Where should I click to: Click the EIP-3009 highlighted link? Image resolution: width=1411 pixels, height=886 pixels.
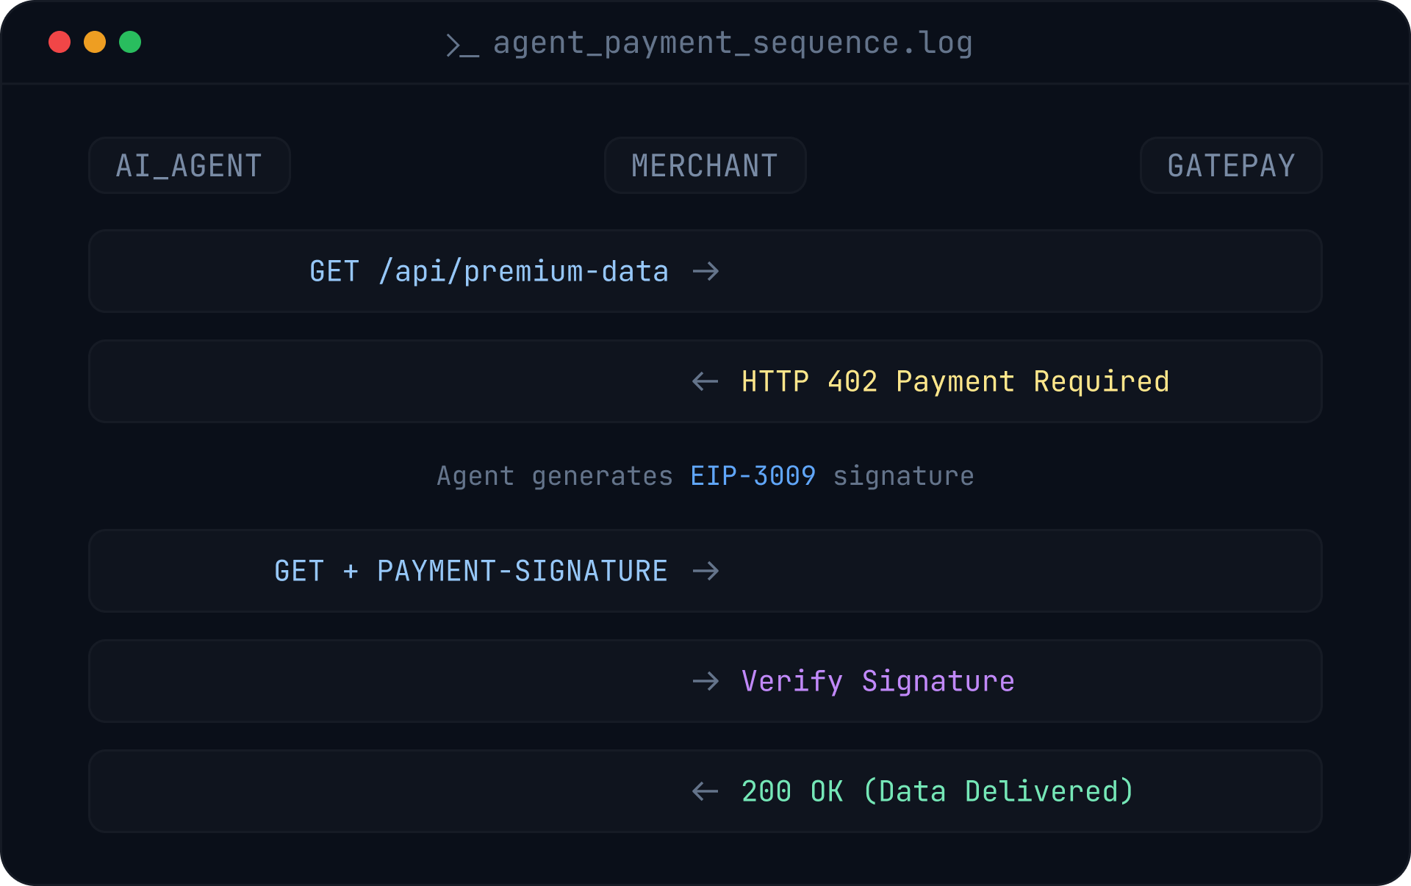[753, 476]
